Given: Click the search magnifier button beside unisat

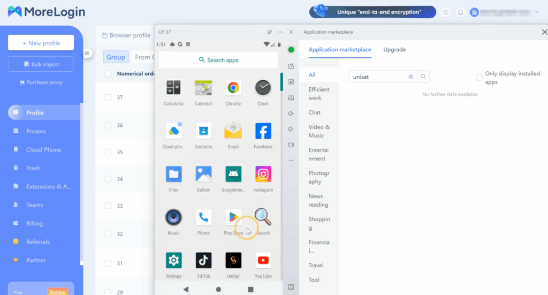Looking at the screenshot, I should click(x=423, y=77).
